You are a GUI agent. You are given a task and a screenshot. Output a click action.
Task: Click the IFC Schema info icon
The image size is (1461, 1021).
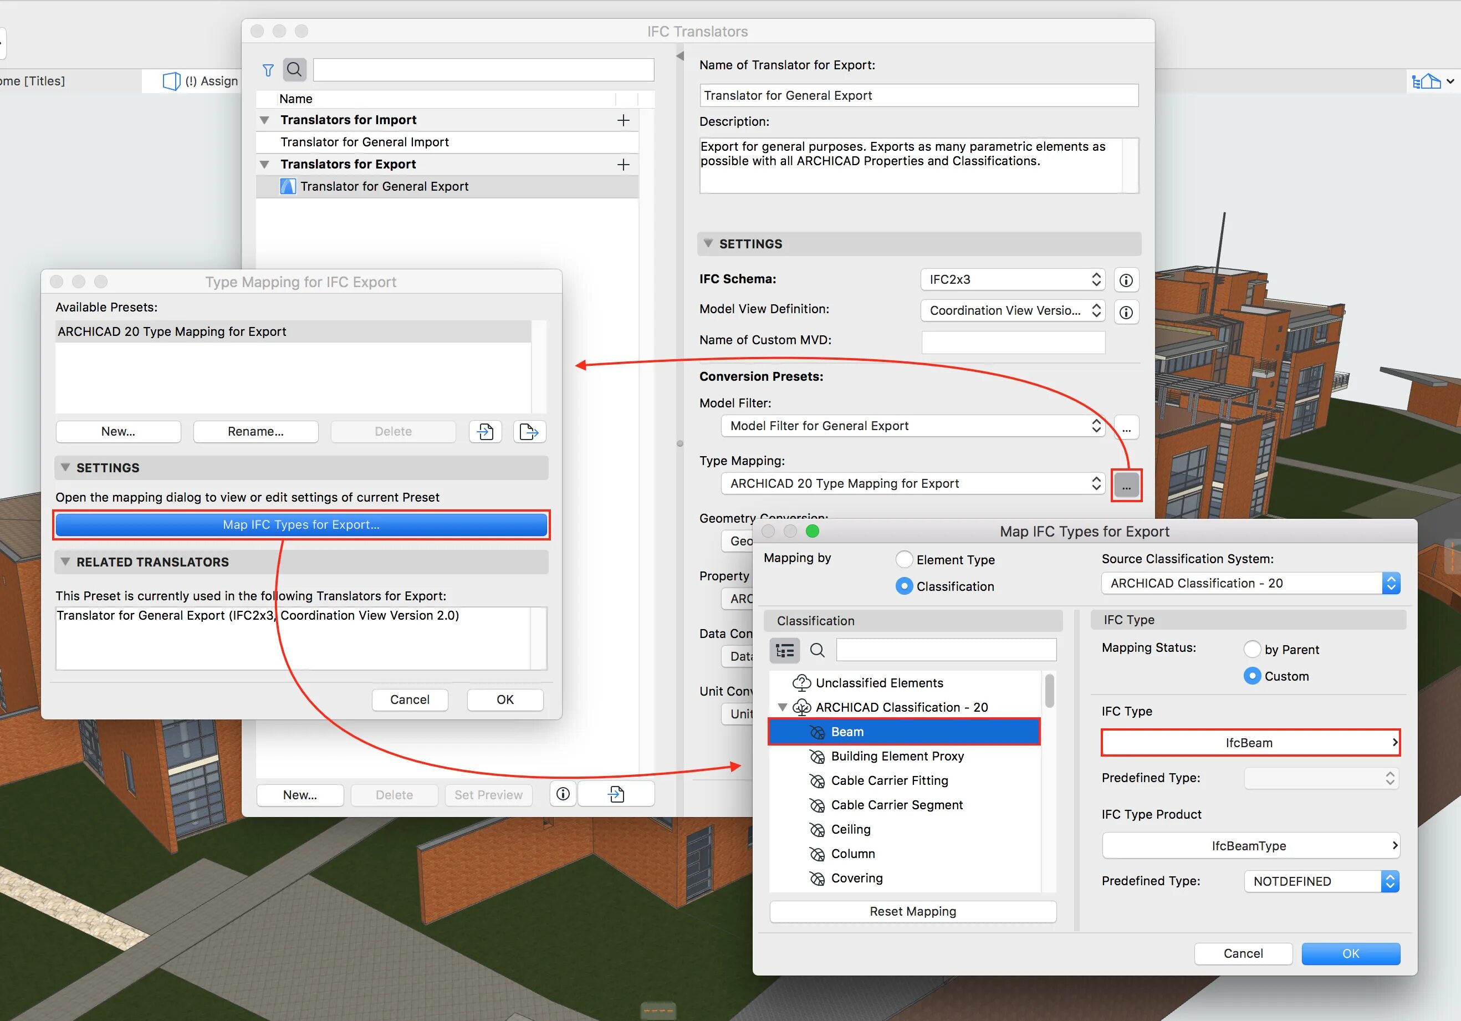click(1126, 280)
